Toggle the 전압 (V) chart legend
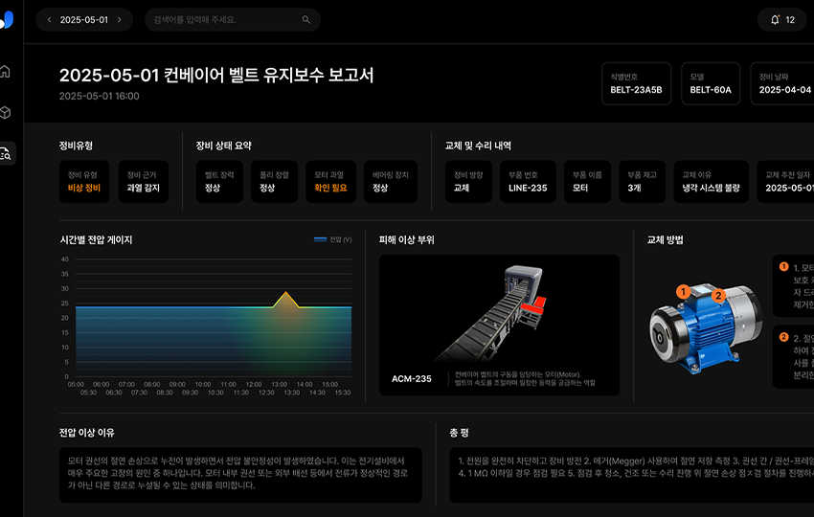The width and height of the screenshot is (814, 517). coord(332,239)
